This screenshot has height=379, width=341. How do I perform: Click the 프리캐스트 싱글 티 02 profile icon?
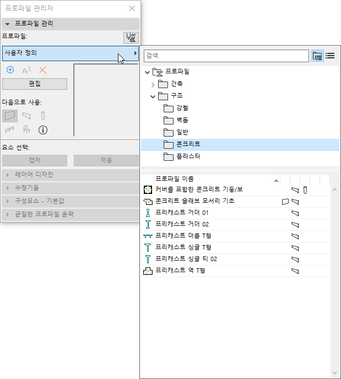point(148,259)
